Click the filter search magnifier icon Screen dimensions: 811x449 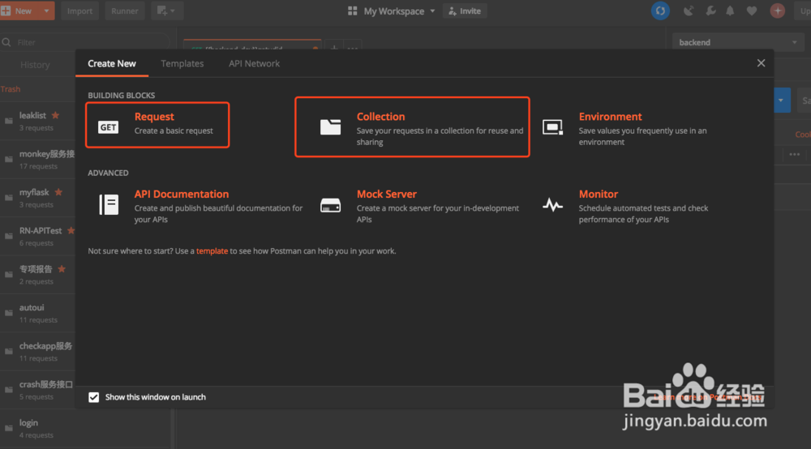[x=6, y=42]
